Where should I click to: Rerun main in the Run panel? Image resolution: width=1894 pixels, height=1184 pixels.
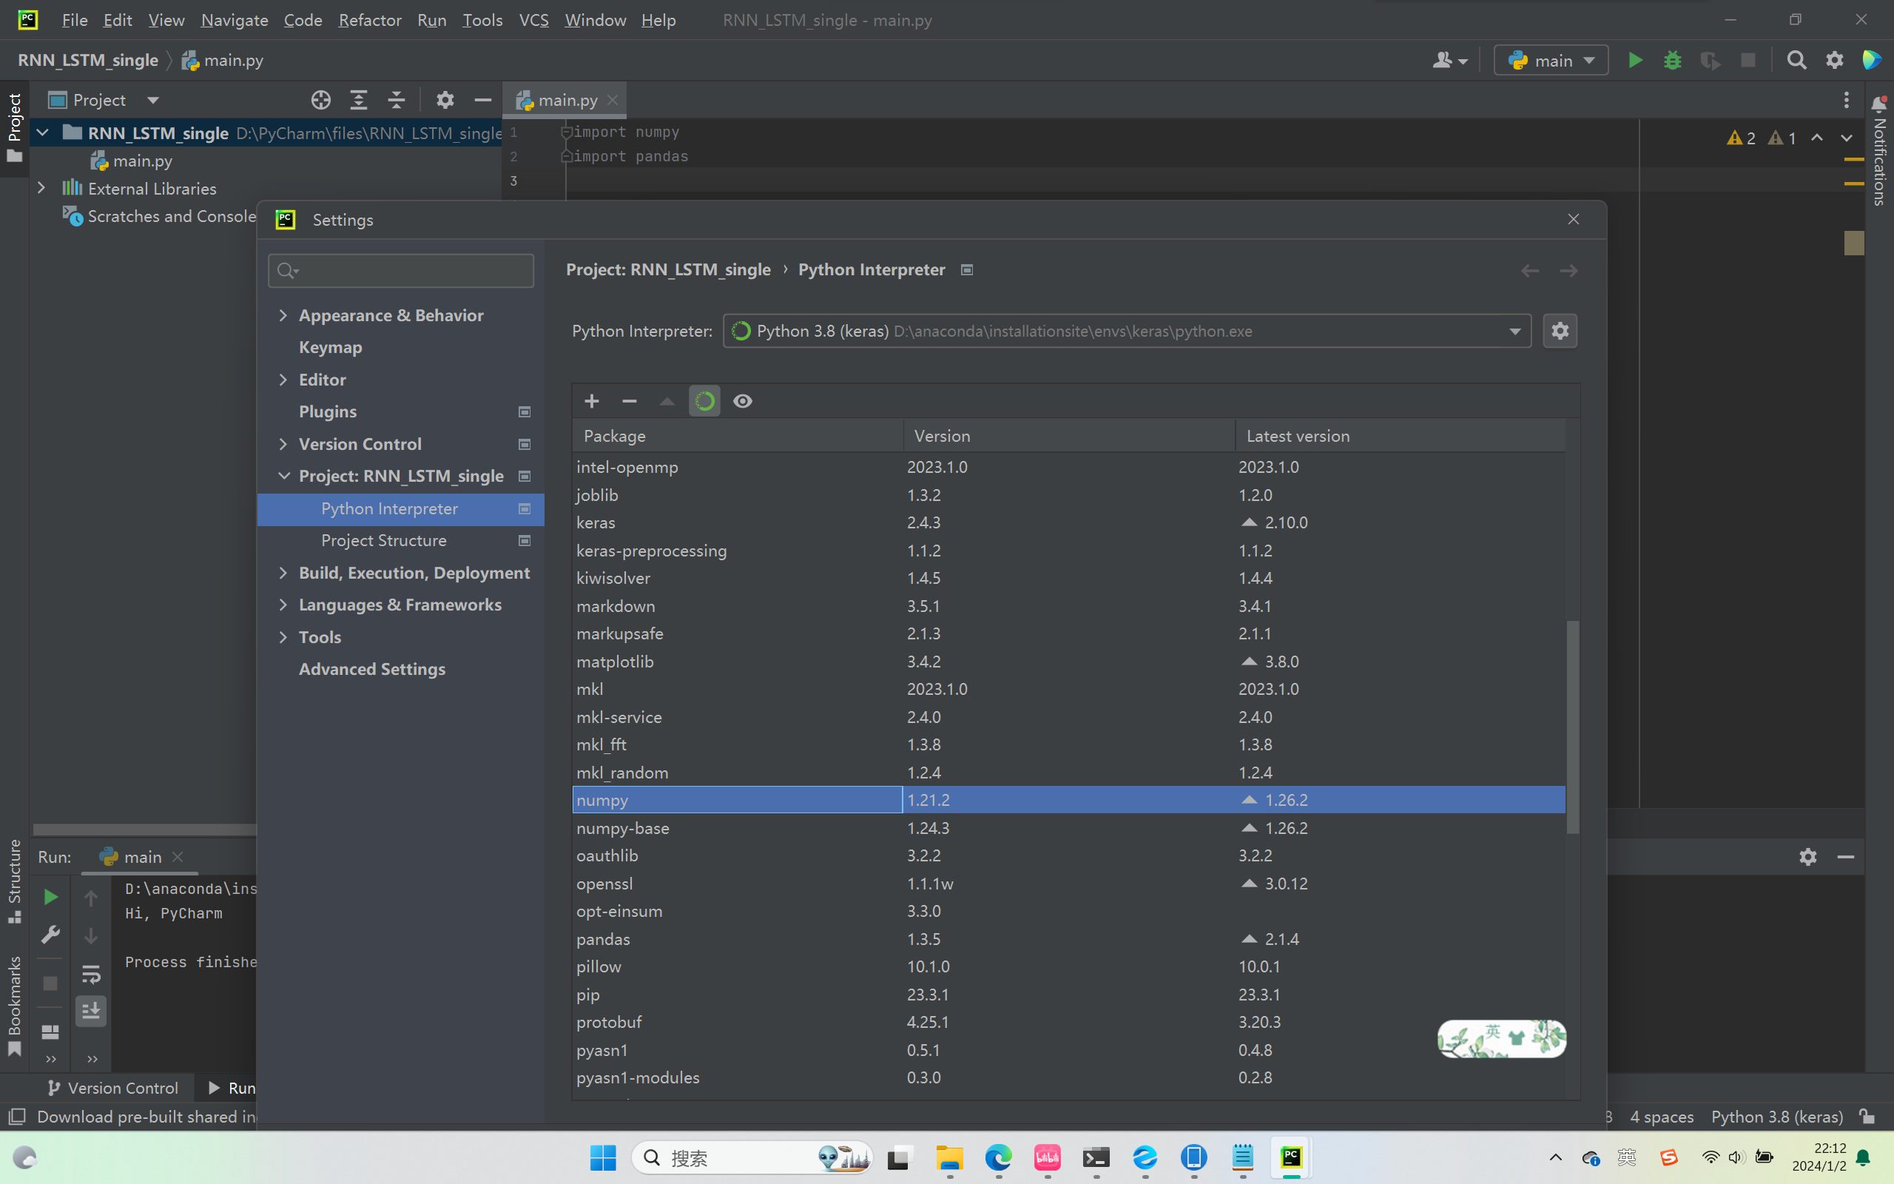click(x=51, y=898)
